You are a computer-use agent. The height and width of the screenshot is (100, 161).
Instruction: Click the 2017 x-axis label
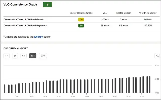[18, 96]
